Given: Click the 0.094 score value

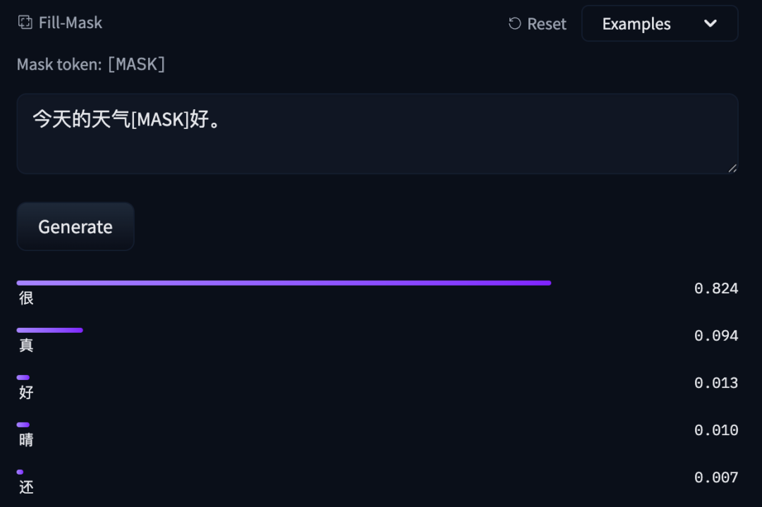Looking at the screenshot, I should (715, 336).
